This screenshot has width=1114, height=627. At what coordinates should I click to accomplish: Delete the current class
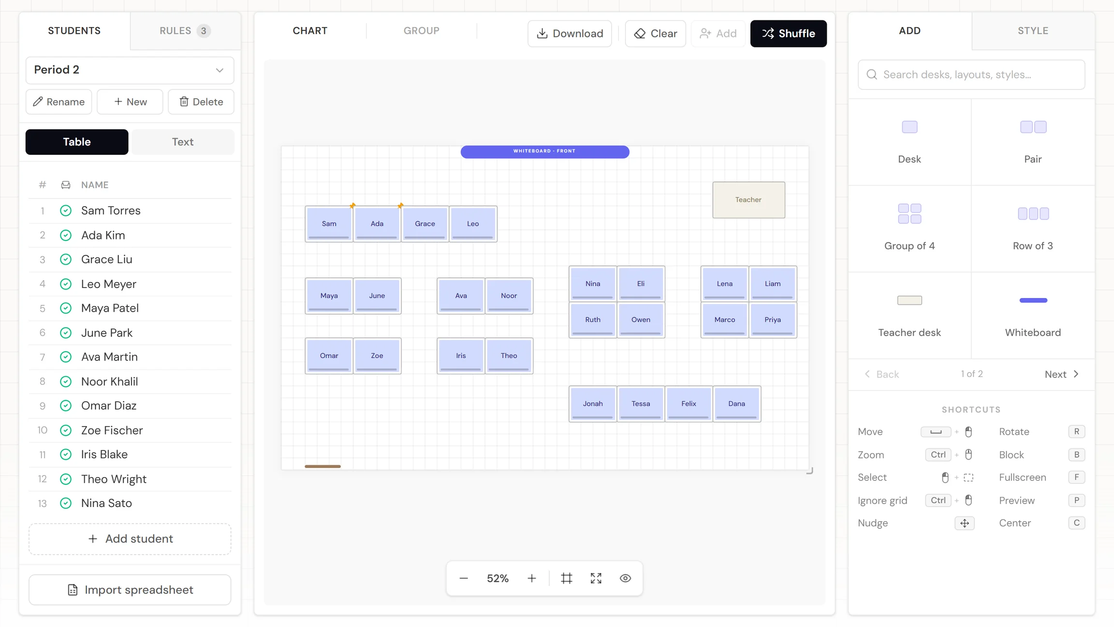click(x=201, y=102)
